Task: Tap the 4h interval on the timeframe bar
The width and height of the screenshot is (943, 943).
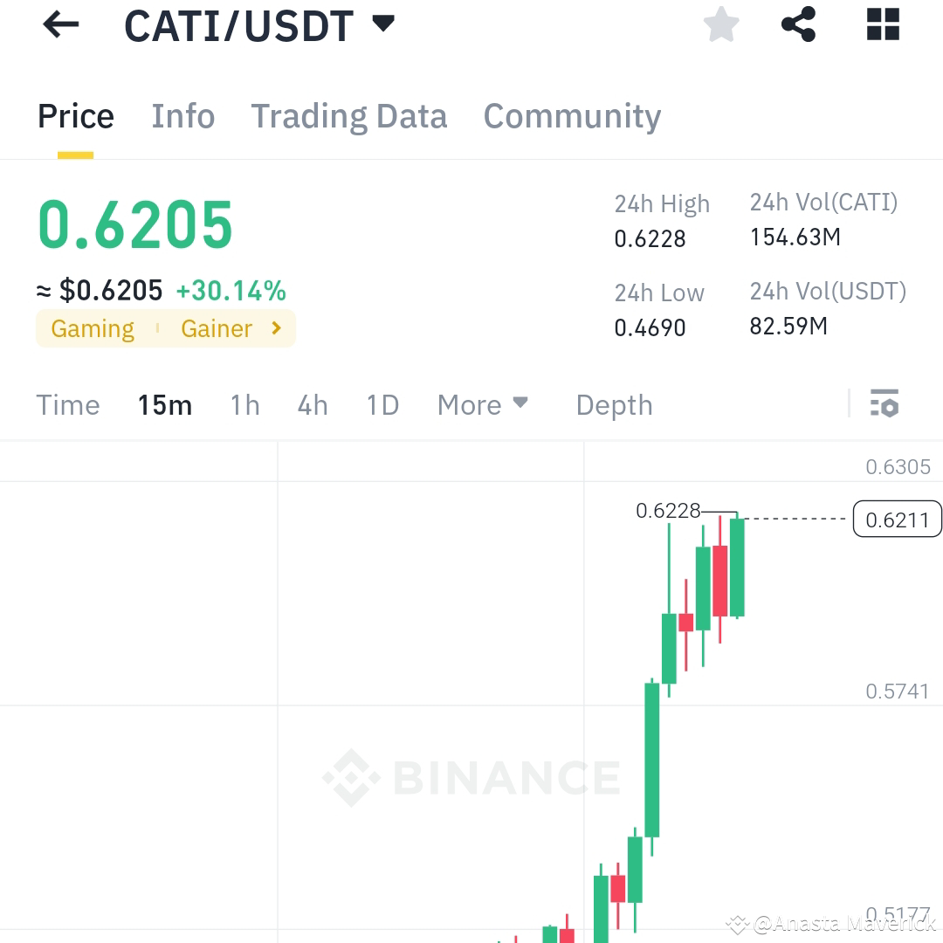Action: [312, 404]
